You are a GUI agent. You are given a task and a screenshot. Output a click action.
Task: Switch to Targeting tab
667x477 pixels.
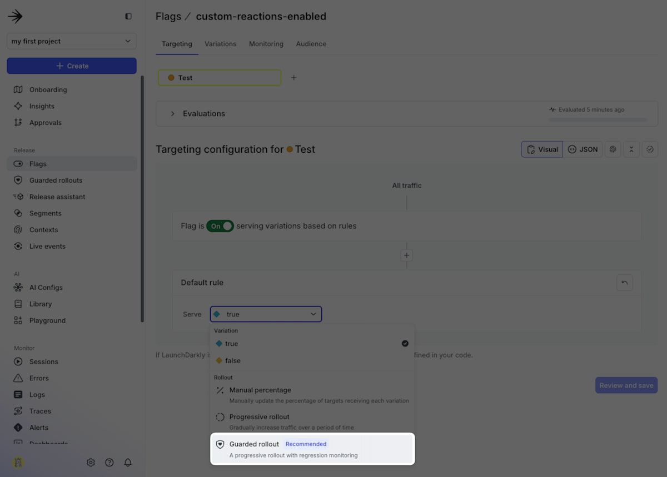coord(177,44)
